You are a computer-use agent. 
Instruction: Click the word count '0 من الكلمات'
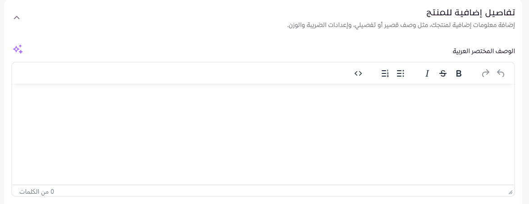pos(36,191)
